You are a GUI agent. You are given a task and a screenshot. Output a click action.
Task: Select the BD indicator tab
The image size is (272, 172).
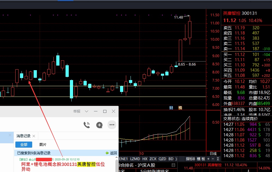(171, 159)
